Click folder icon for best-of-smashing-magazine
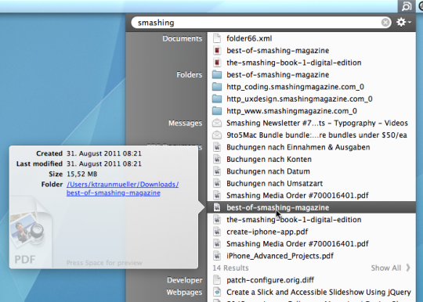423x302 pixels. click(x=217, y=74)
